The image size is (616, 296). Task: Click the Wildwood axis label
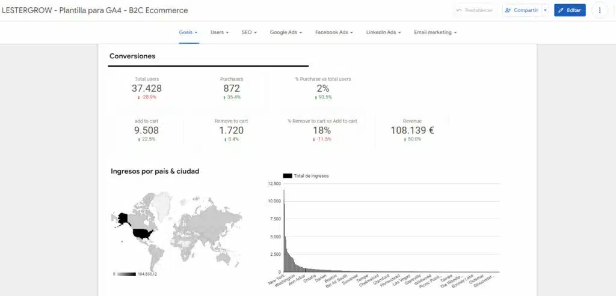click(424, 280)
